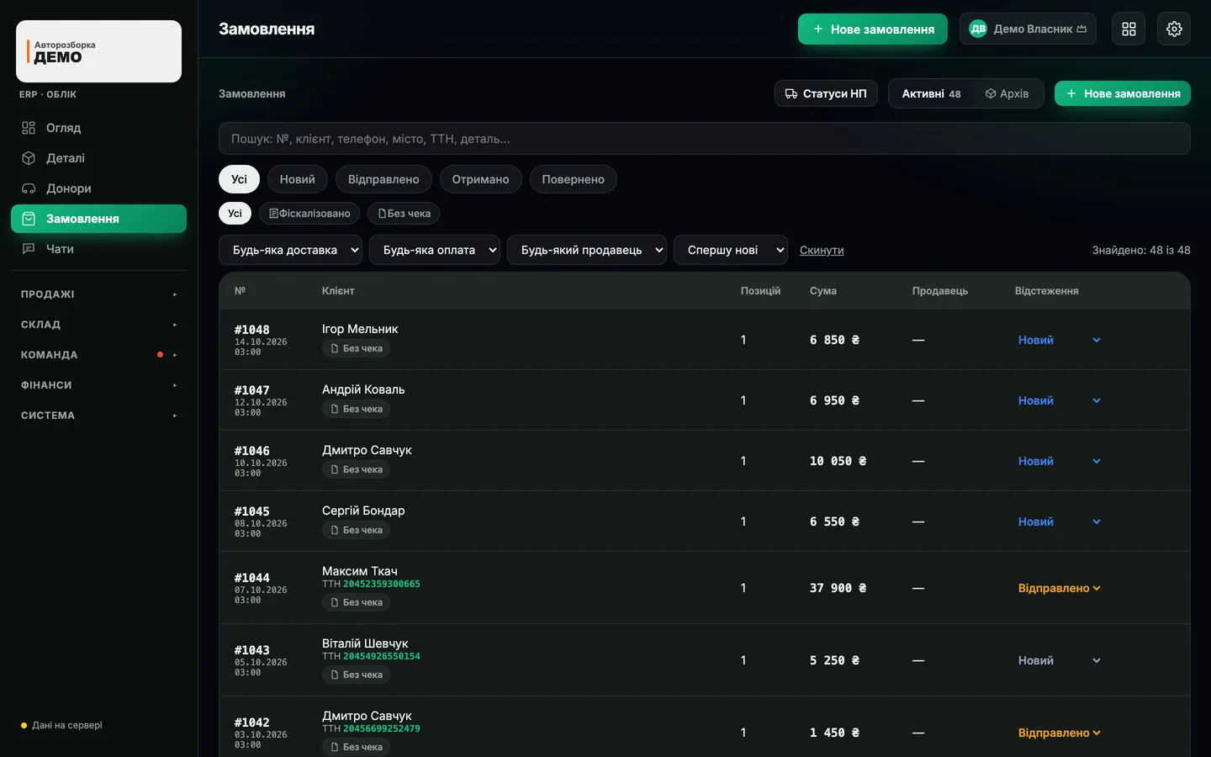Open the apps grid icon in header

[1129, 29]
